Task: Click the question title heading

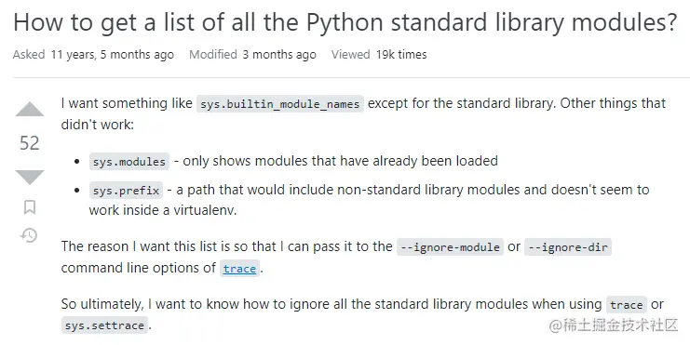Action: [345, 22]
